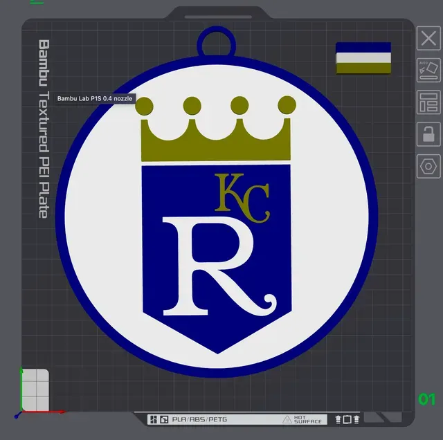Click the hot surface warning icon
Screen dimensions: 443x440
pyautogui.click(x=287, y=420)
